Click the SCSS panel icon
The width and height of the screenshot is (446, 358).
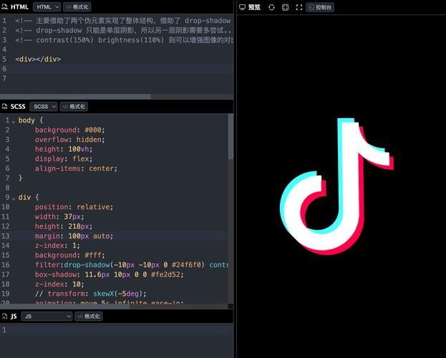(x=4, y=107)
